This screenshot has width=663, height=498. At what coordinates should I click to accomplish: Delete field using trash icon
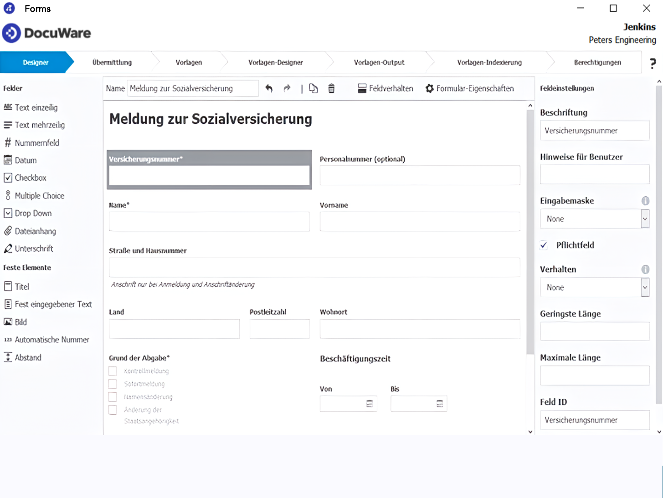(331, 88)
